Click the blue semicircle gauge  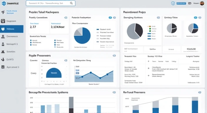pos(54,73)
